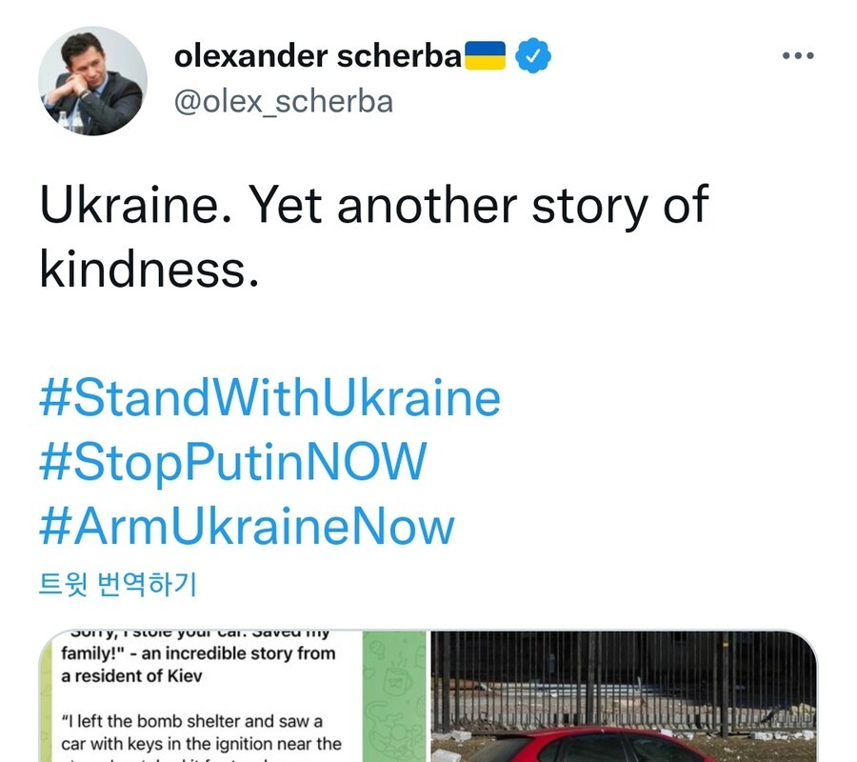This screenshot has width=857, height=762.
Task: Click the word "kindness." in the tweet
Action: 149,269
